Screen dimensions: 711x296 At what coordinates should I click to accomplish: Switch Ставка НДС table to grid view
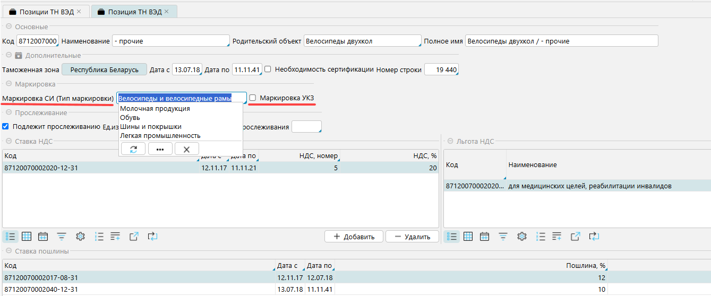coord(27,237)
